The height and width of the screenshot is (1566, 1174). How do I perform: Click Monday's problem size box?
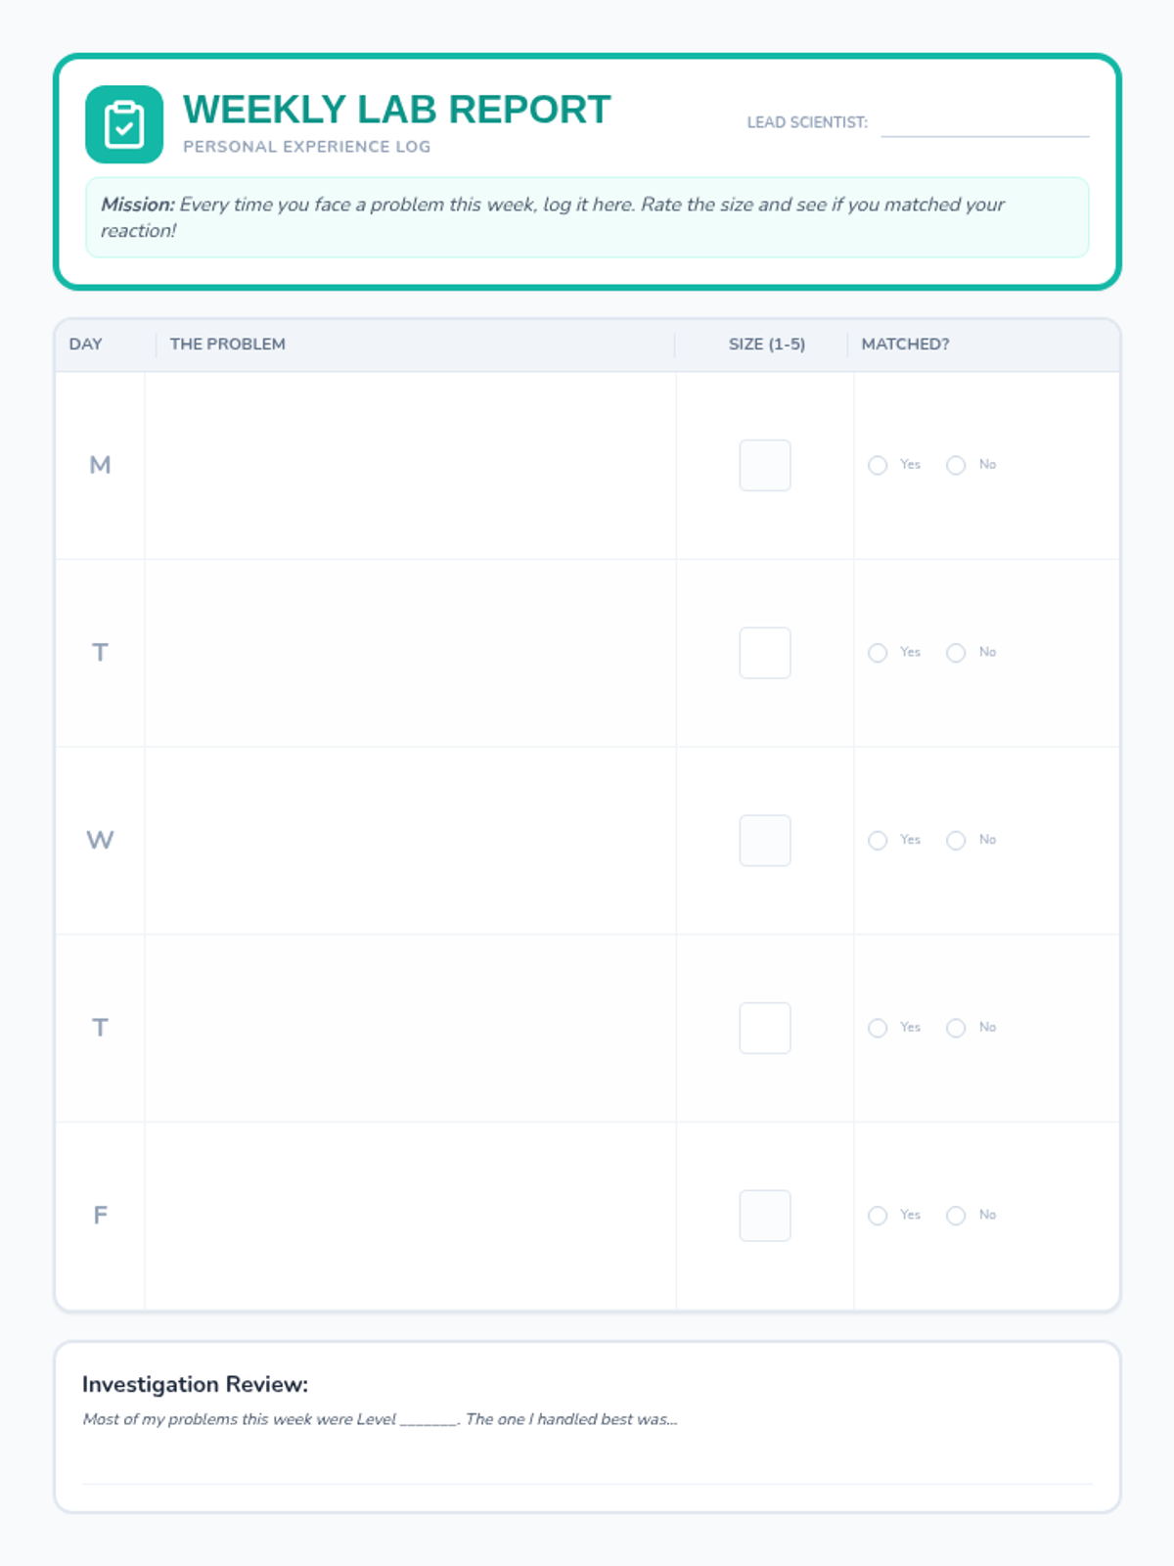[765, 465]
